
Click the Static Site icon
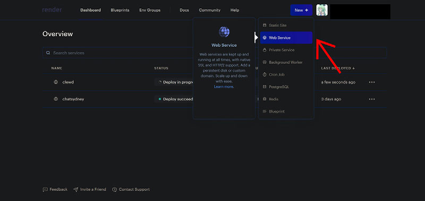265,25
